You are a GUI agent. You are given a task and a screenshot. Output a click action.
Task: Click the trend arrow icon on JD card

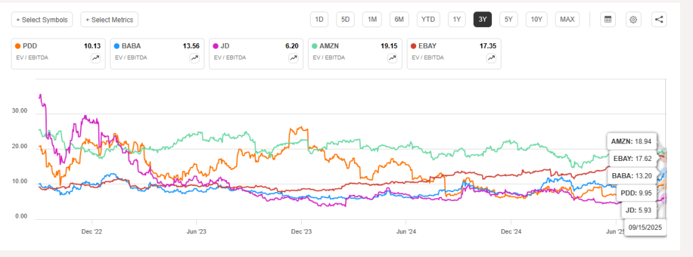(x=294, y=58)
